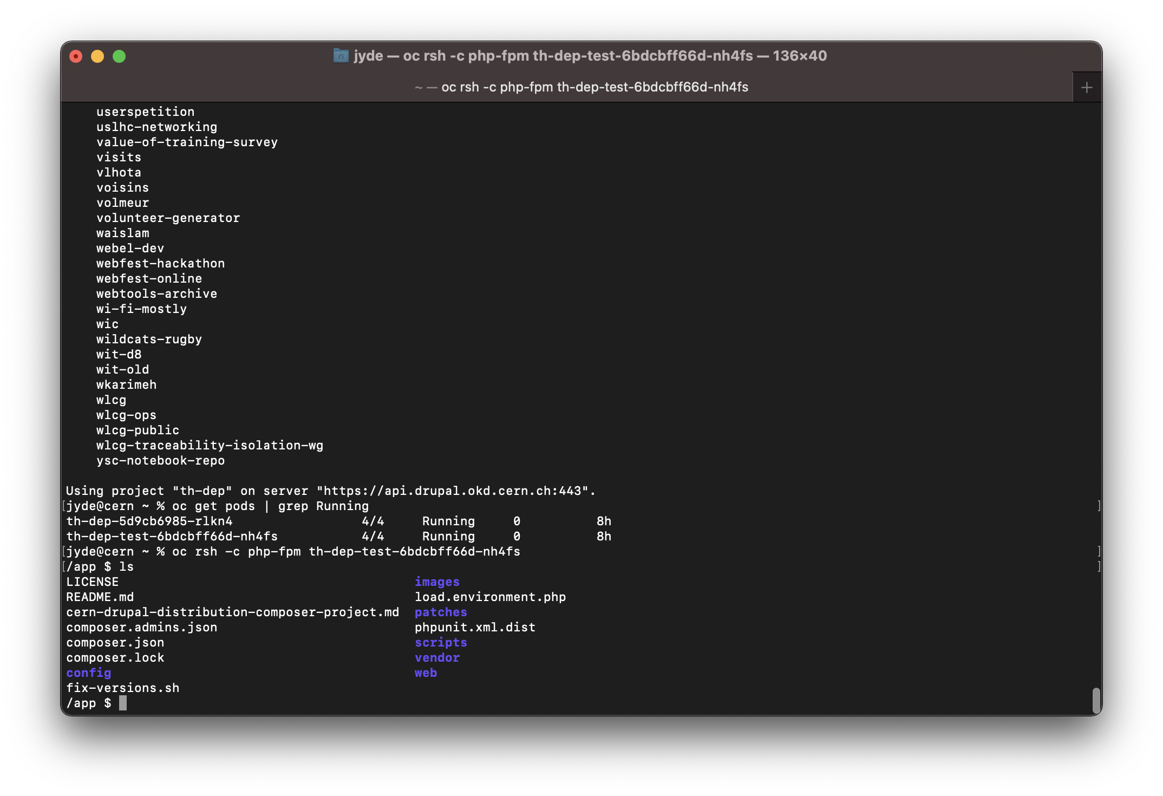Click pod name 'th-dep-5d9cb6985-rlkn4'
1163x796 pixels.
pyautogui.click(x=149, y=521)
